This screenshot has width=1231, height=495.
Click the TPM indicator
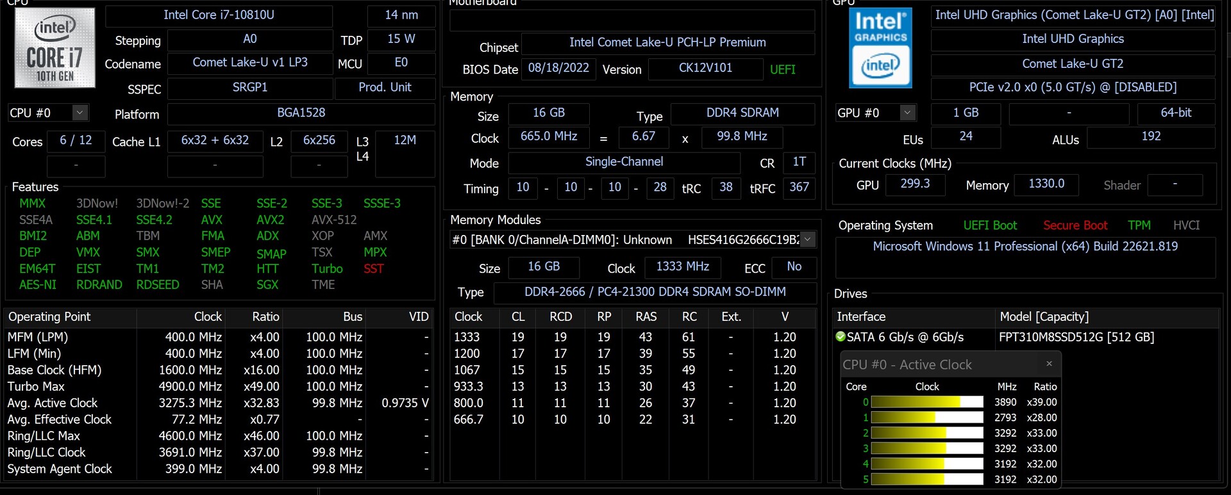[1139, 225]
